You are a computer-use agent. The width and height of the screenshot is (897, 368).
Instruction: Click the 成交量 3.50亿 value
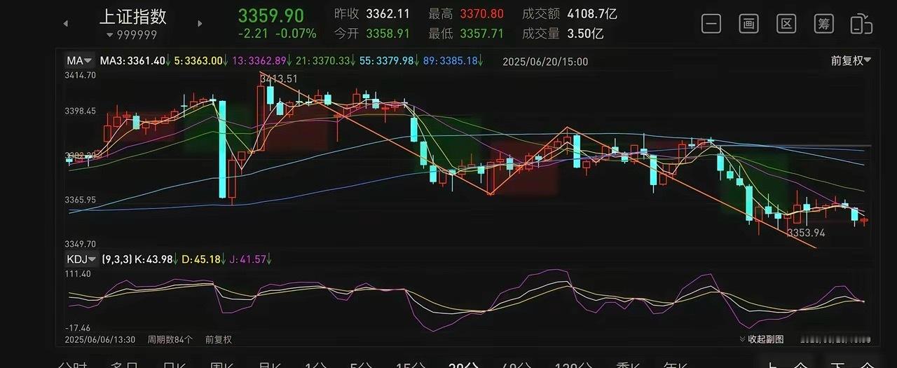point(563,33)
